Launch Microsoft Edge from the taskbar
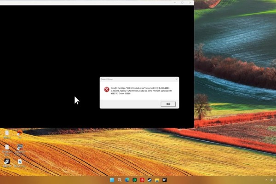This screenshot has width=276, height=184. 127,180
